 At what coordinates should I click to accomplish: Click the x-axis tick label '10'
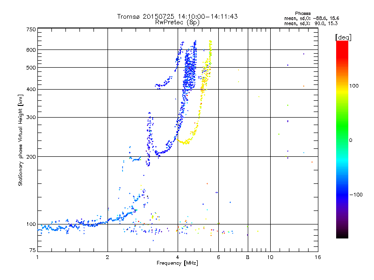tap(270, 257)
